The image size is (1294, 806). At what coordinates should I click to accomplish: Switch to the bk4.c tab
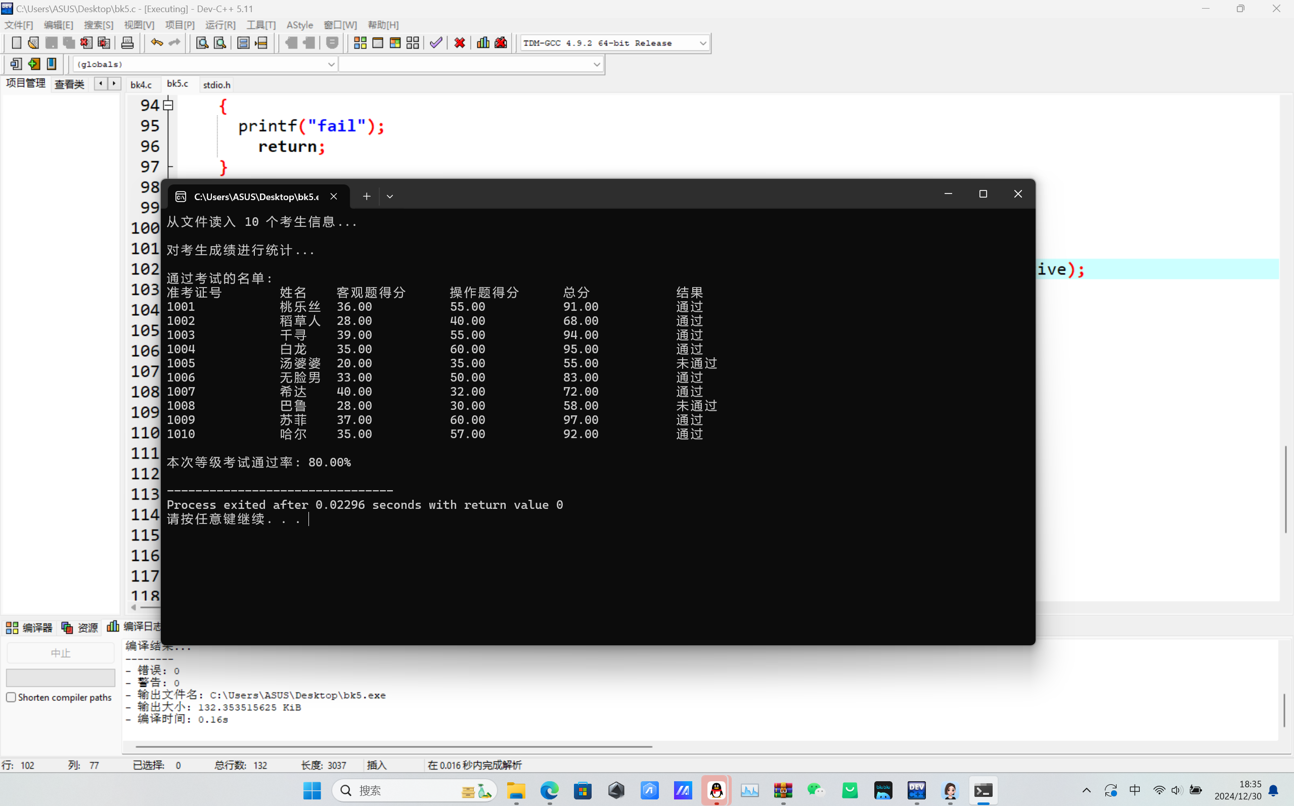141,85
